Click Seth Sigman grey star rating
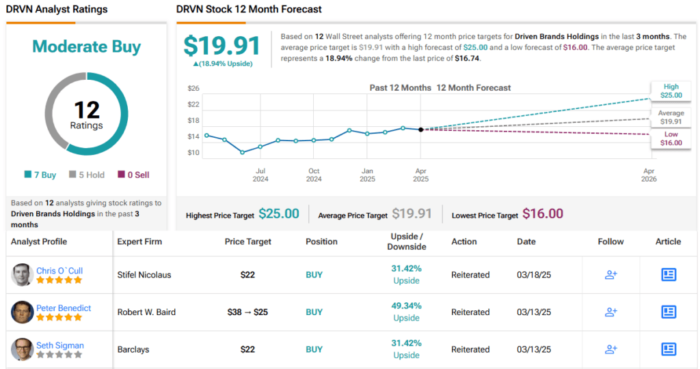 (59, 355)
